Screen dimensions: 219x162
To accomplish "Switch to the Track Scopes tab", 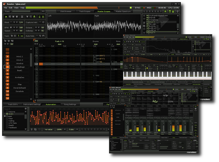I will pos(85,11).
